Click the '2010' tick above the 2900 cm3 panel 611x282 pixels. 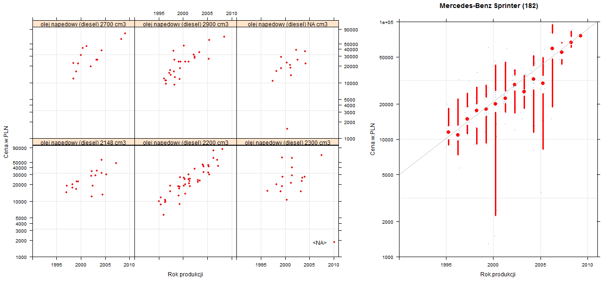tap(232, 14)
